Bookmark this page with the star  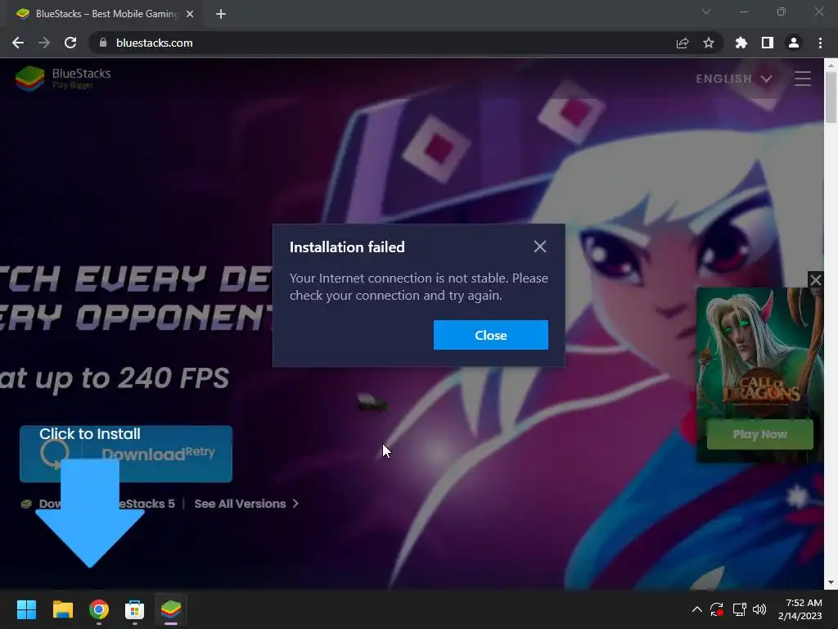(x=709, y=43)
